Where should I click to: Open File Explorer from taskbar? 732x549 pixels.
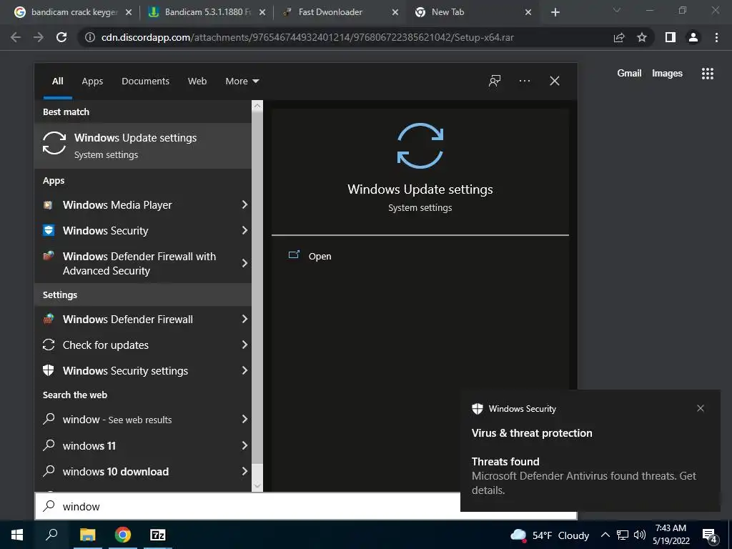pos(87,535)
